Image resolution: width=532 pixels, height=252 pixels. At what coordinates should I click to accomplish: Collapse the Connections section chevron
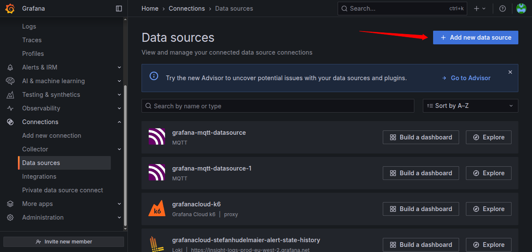(119, 122)
